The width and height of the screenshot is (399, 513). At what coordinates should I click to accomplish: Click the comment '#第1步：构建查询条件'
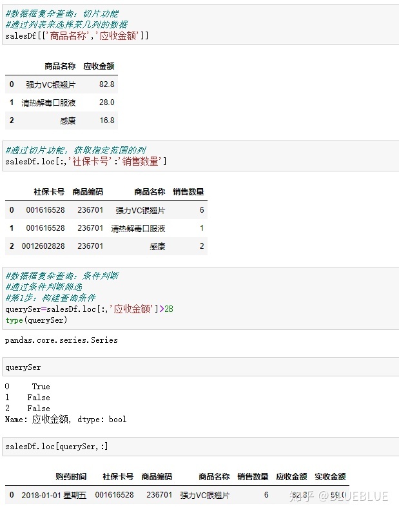(x=50, y=298)
